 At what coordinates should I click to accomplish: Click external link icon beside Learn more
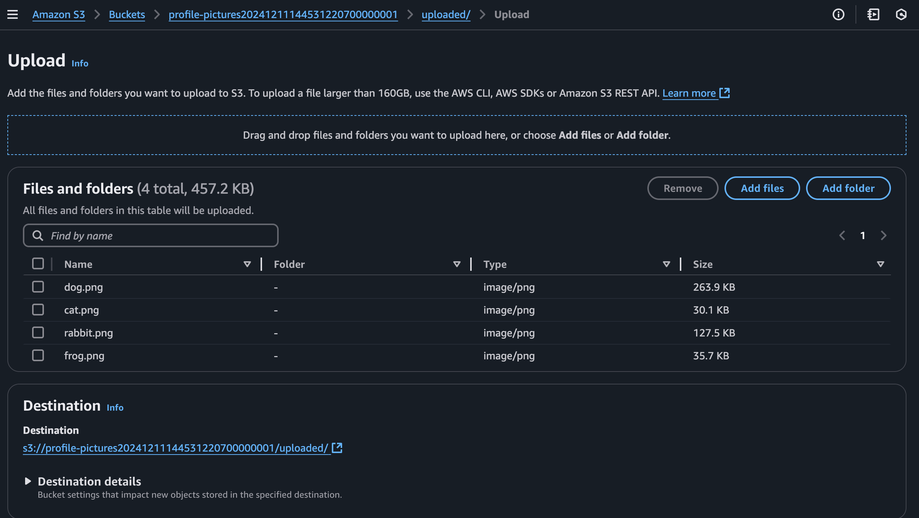(x=724, y=93)
